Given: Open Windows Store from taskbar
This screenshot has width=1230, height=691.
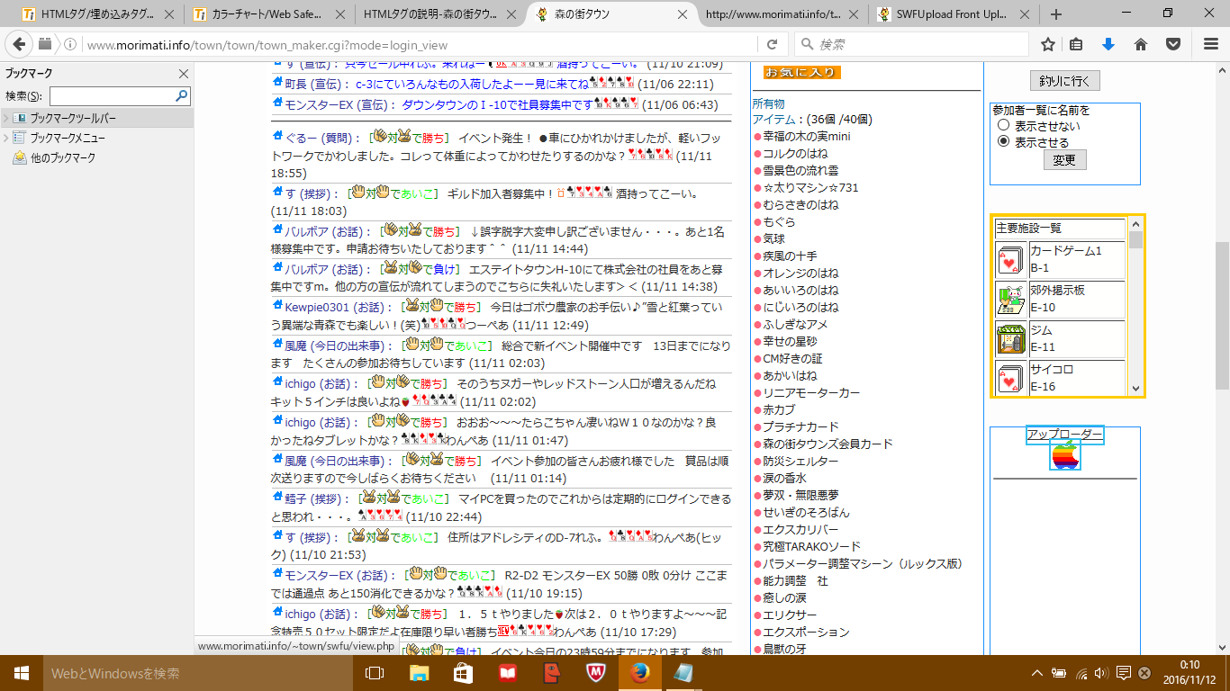Looking at the screenshot, I should (x=463, y=673).
